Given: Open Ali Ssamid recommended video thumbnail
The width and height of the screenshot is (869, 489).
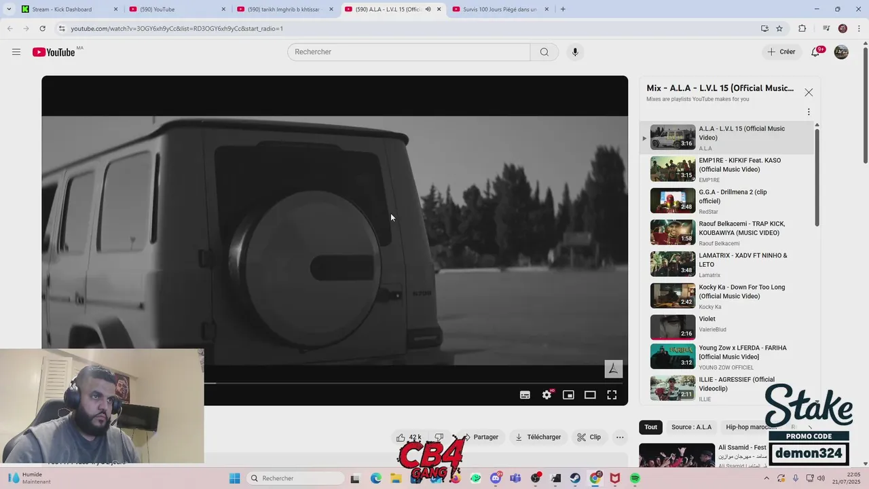Looking at the screenshot, I should (677, 455).
